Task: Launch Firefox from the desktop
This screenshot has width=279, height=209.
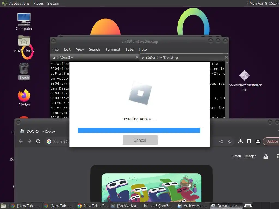Action: [24, 98]
